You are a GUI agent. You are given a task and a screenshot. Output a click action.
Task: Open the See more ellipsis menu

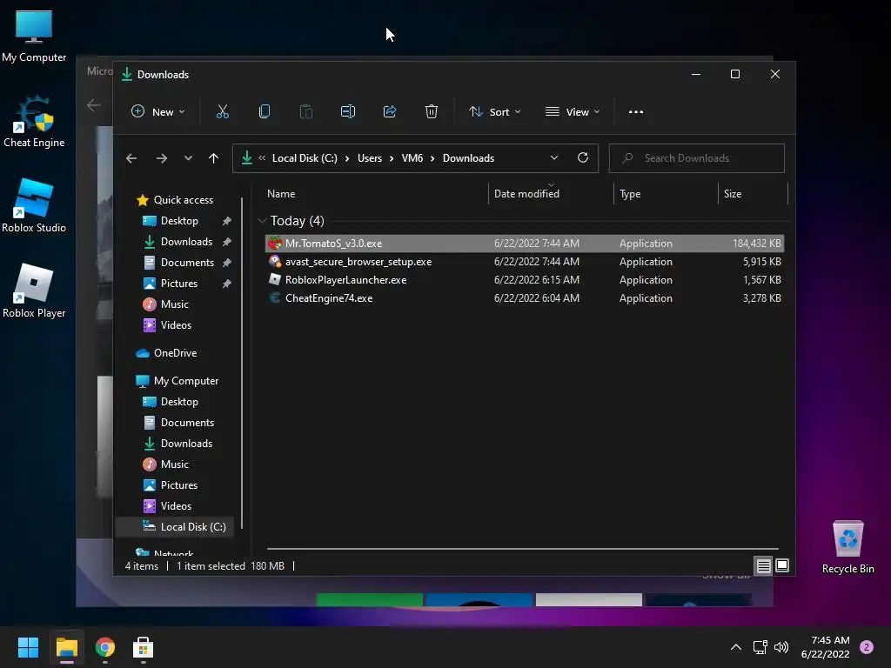(636, 112)
